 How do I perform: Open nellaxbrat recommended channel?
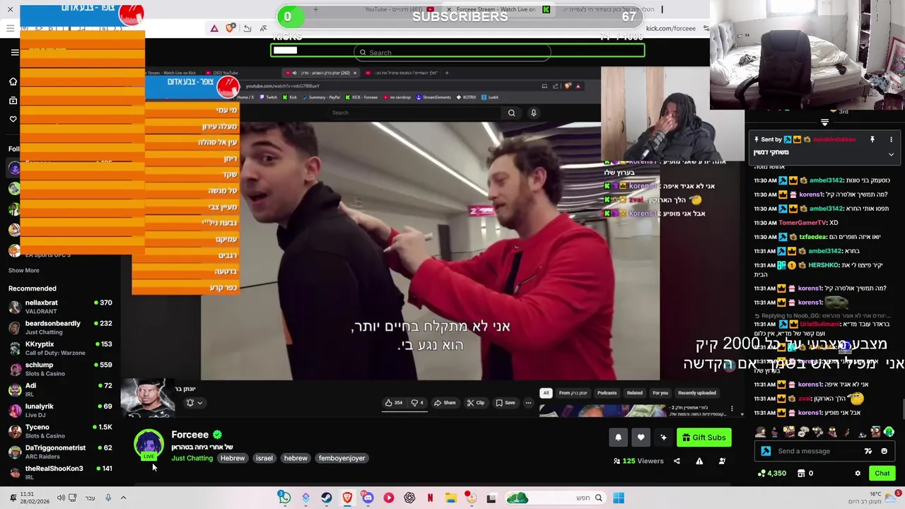pos(60,307)
